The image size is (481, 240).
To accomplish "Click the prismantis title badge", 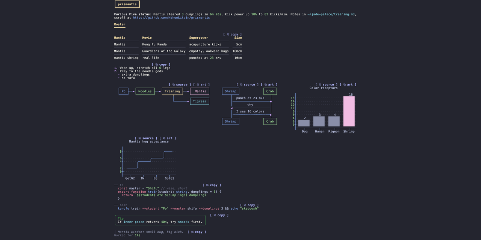I will point(127,4).
